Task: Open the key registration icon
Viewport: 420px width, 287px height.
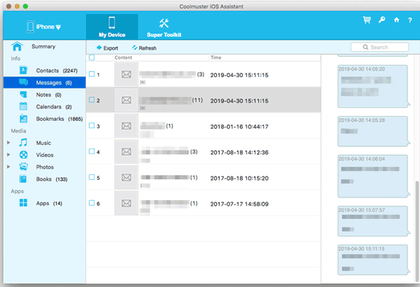Action: [382, 20]
